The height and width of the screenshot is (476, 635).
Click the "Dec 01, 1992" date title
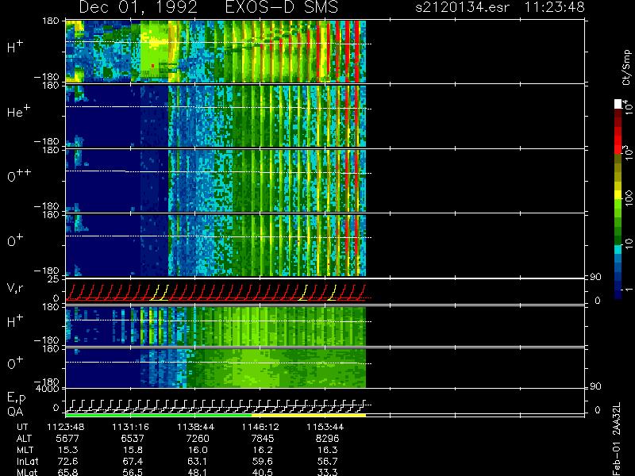(138, 8)
